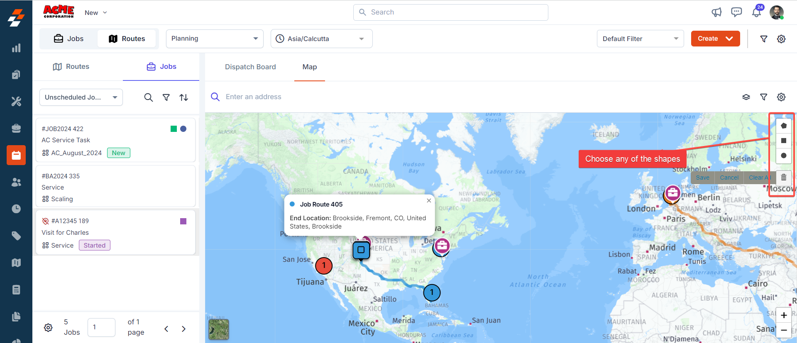This screenshot has width=797, height=343.
Task: Open the map layers icon
Action: click(x=746, y=97)
